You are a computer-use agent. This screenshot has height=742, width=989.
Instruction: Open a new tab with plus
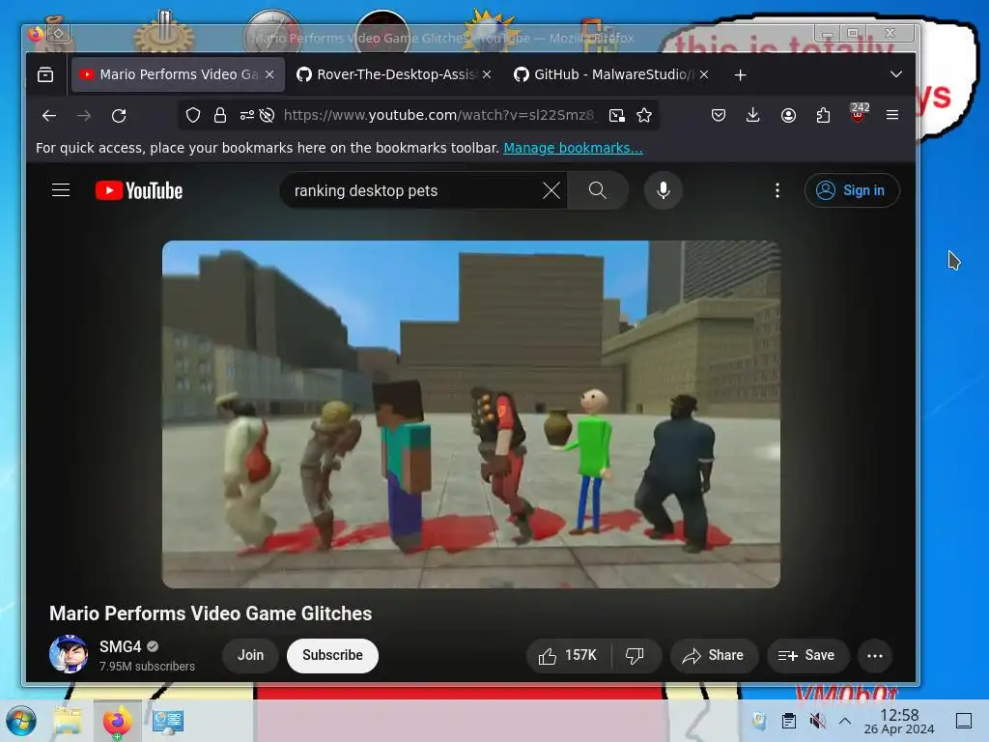click(x=741, y=75)
